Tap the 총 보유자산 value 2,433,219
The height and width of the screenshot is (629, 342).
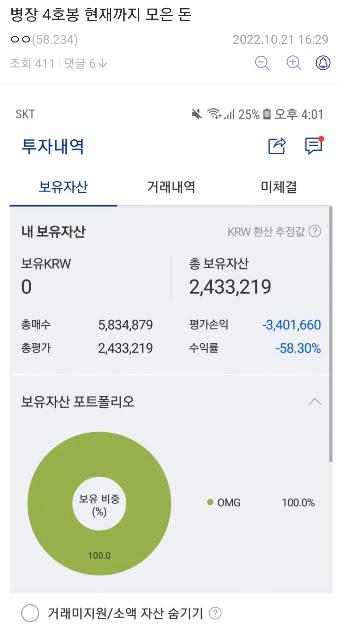tap(230, 287)
